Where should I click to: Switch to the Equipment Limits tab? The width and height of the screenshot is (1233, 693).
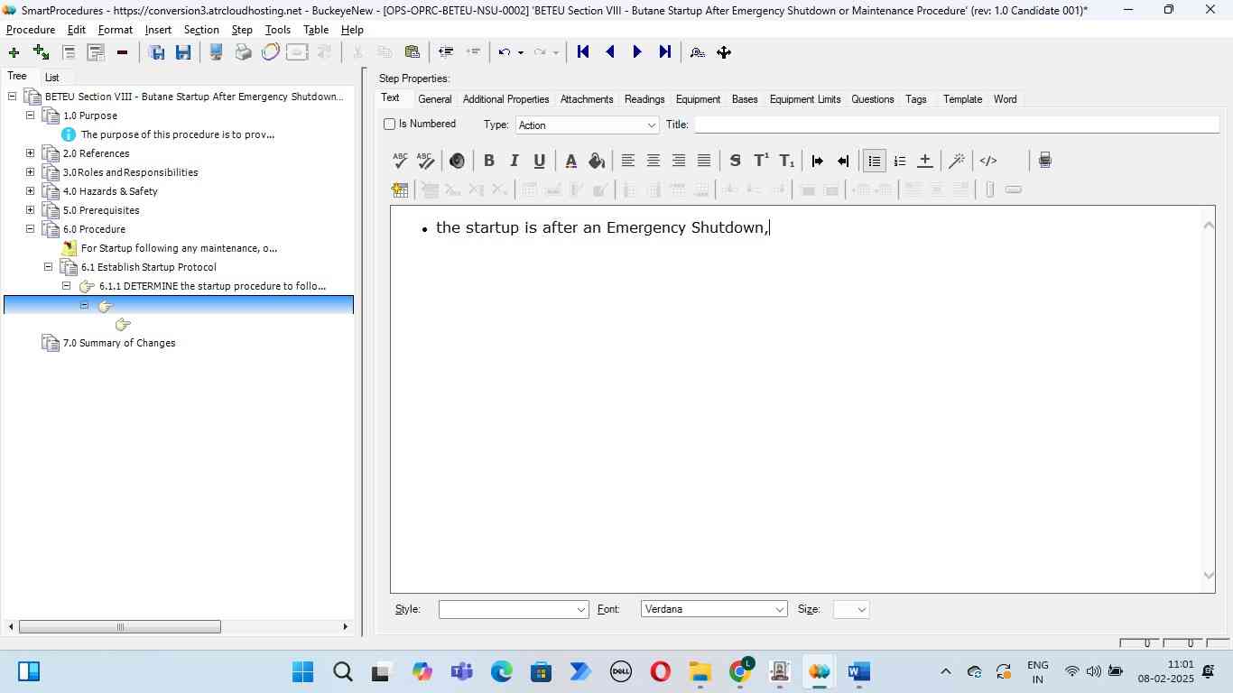804,99
